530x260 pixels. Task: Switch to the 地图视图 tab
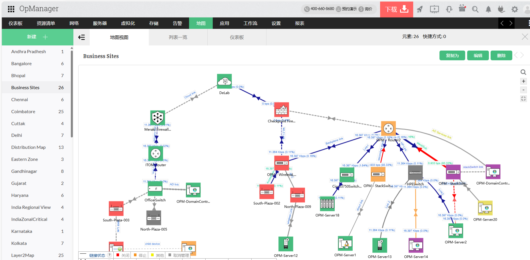tap(119, 37)
